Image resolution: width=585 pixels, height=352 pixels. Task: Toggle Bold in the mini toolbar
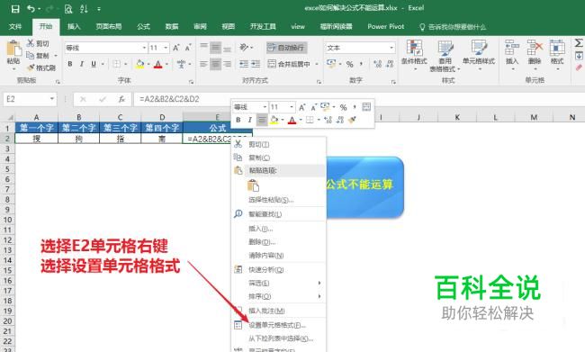click(238, 120)
